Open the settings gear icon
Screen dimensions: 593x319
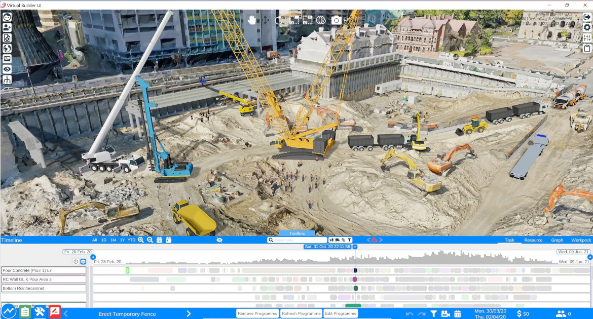coord(587,27)
